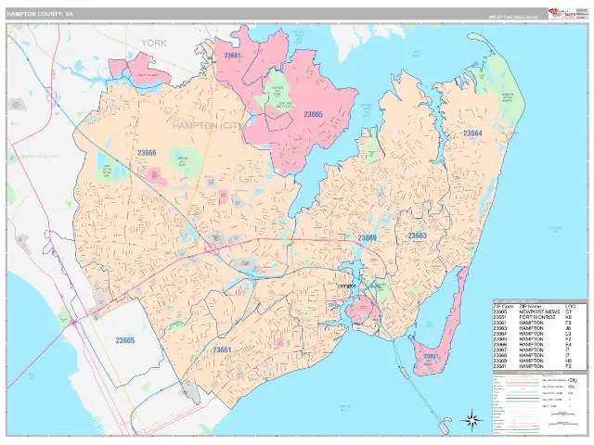Image resolution: width=594 pixels, height=445 pixels.
Task: Click the 'L3' location cell in the legend
Action: (569, 334)
